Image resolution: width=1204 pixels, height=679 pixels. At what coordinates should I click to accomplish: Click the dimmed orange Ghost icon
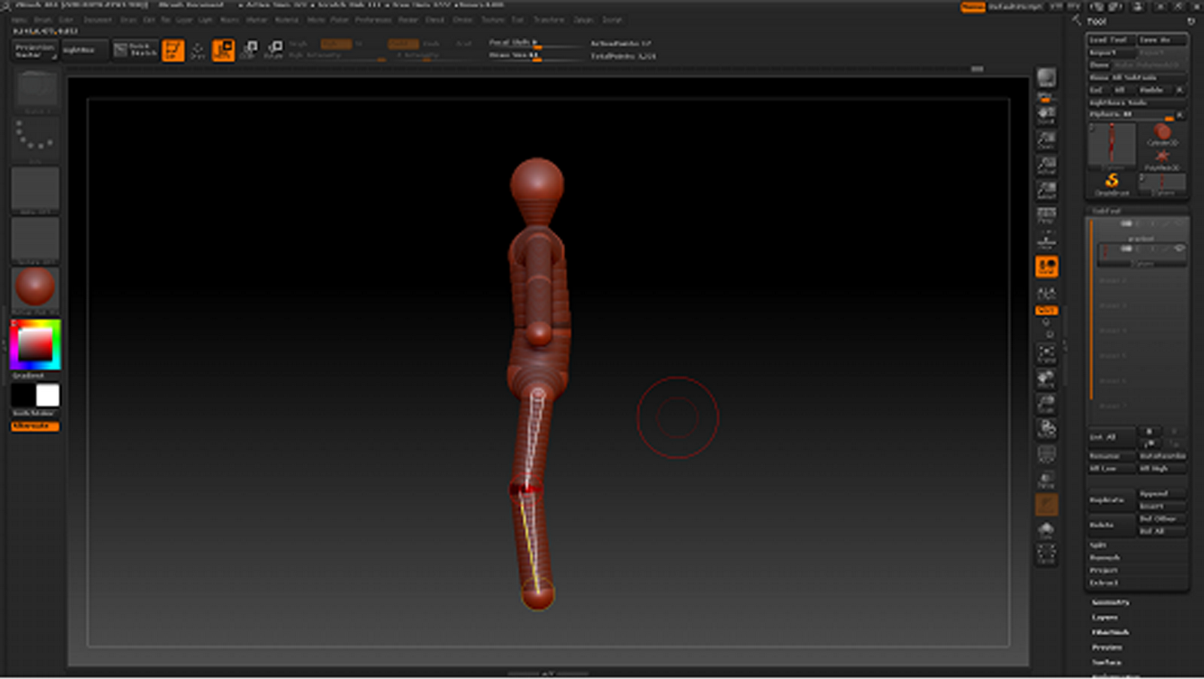pyautogui.click(x=1046, y=505)
